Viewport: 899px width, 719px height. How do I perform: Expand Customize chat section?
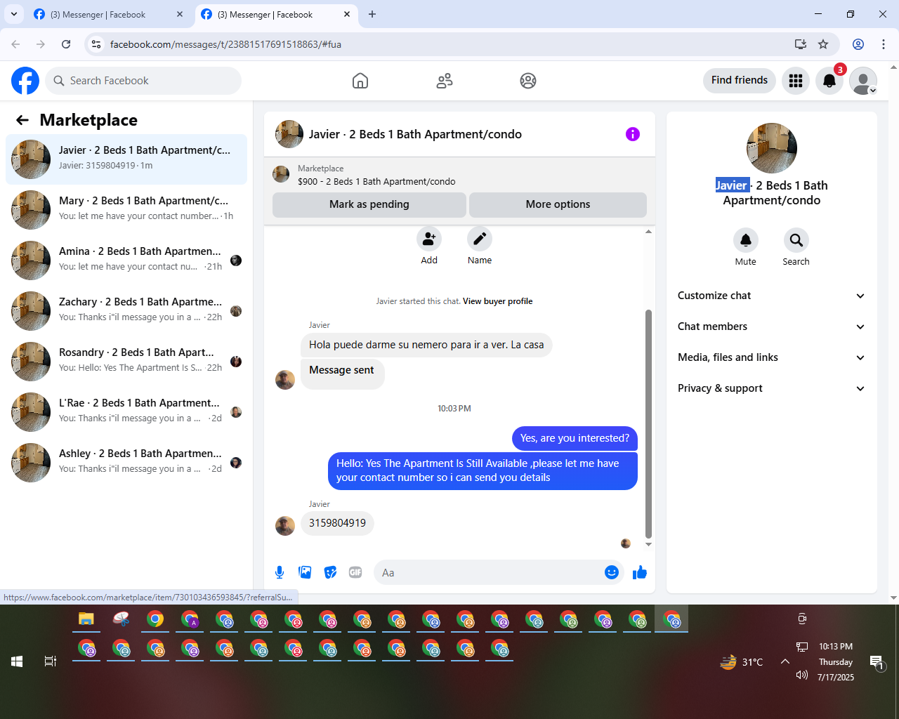click(772, 296)
